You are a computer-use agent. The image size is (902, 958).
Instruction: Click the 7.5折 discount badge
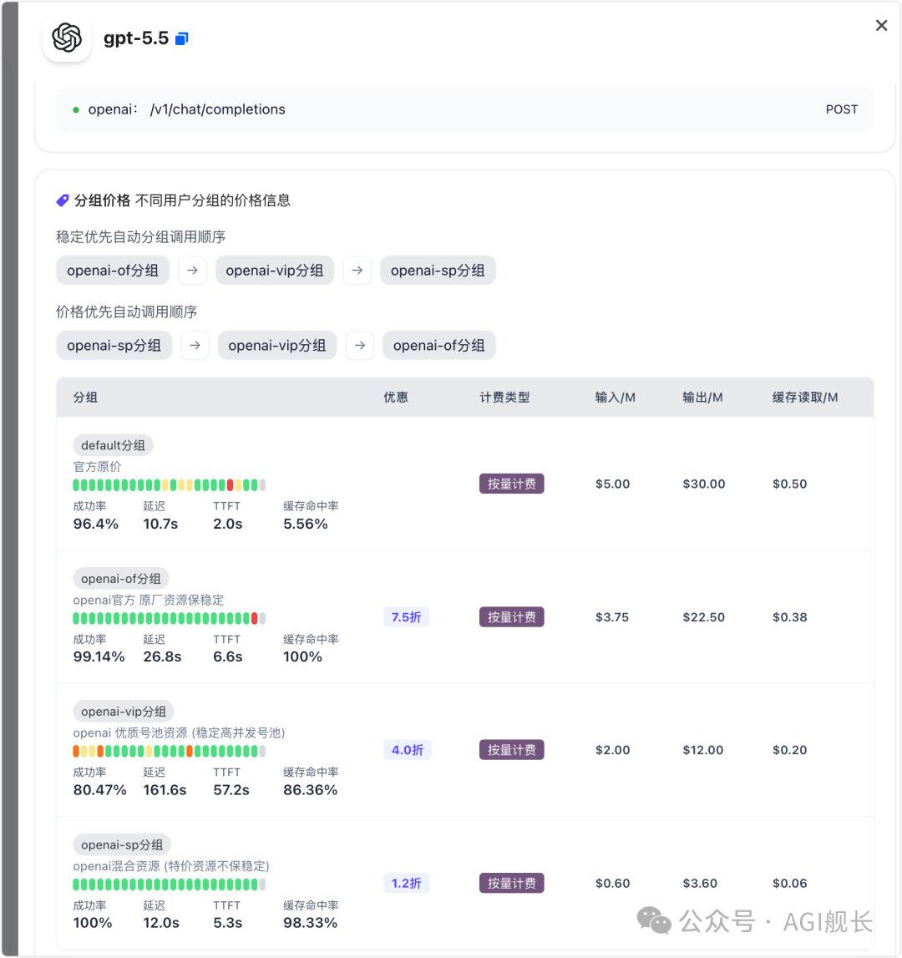pyautogui.click(x=407, y=617)
